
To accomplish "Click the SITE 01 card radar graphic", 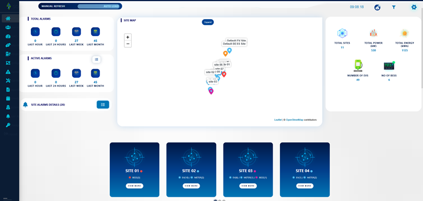I will click(x=134, y=157).
